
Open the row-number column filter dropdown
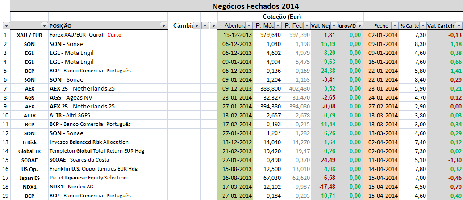pos(6,26)
